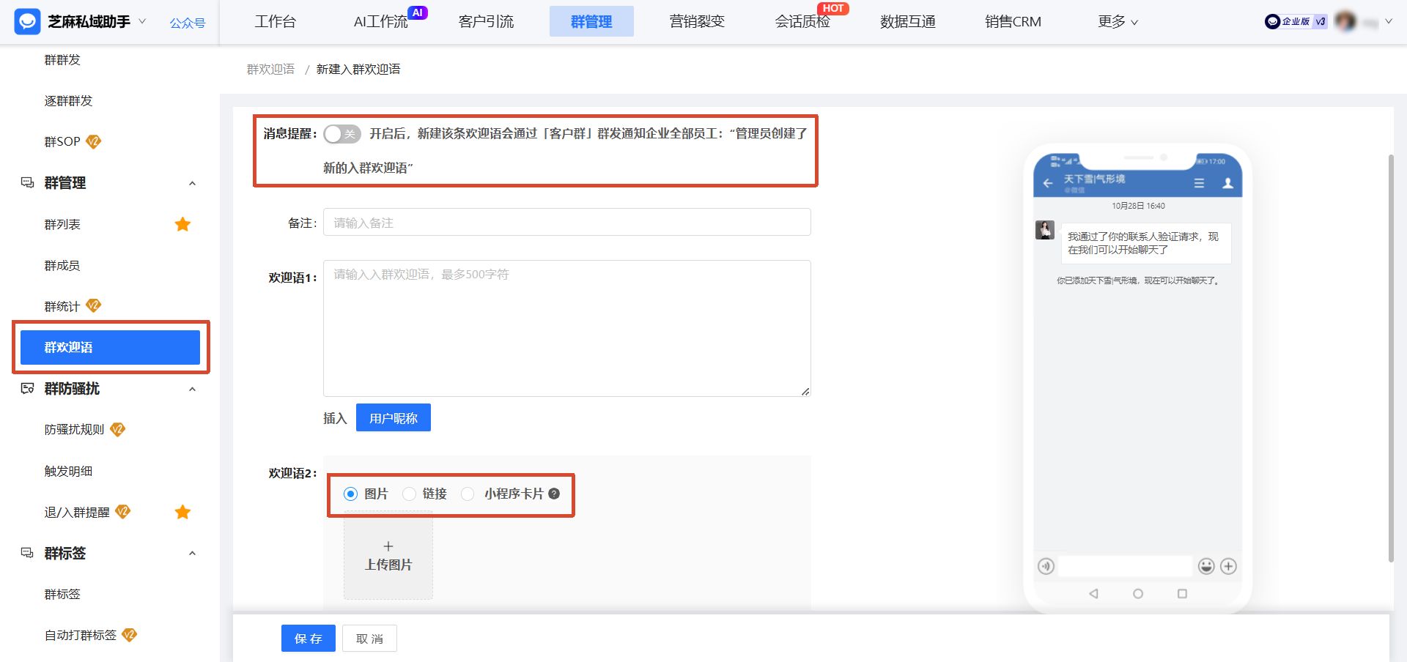Click the star icon next to 群列表
Viewport: 1407px width, 662px height.
tap(182, 224)
